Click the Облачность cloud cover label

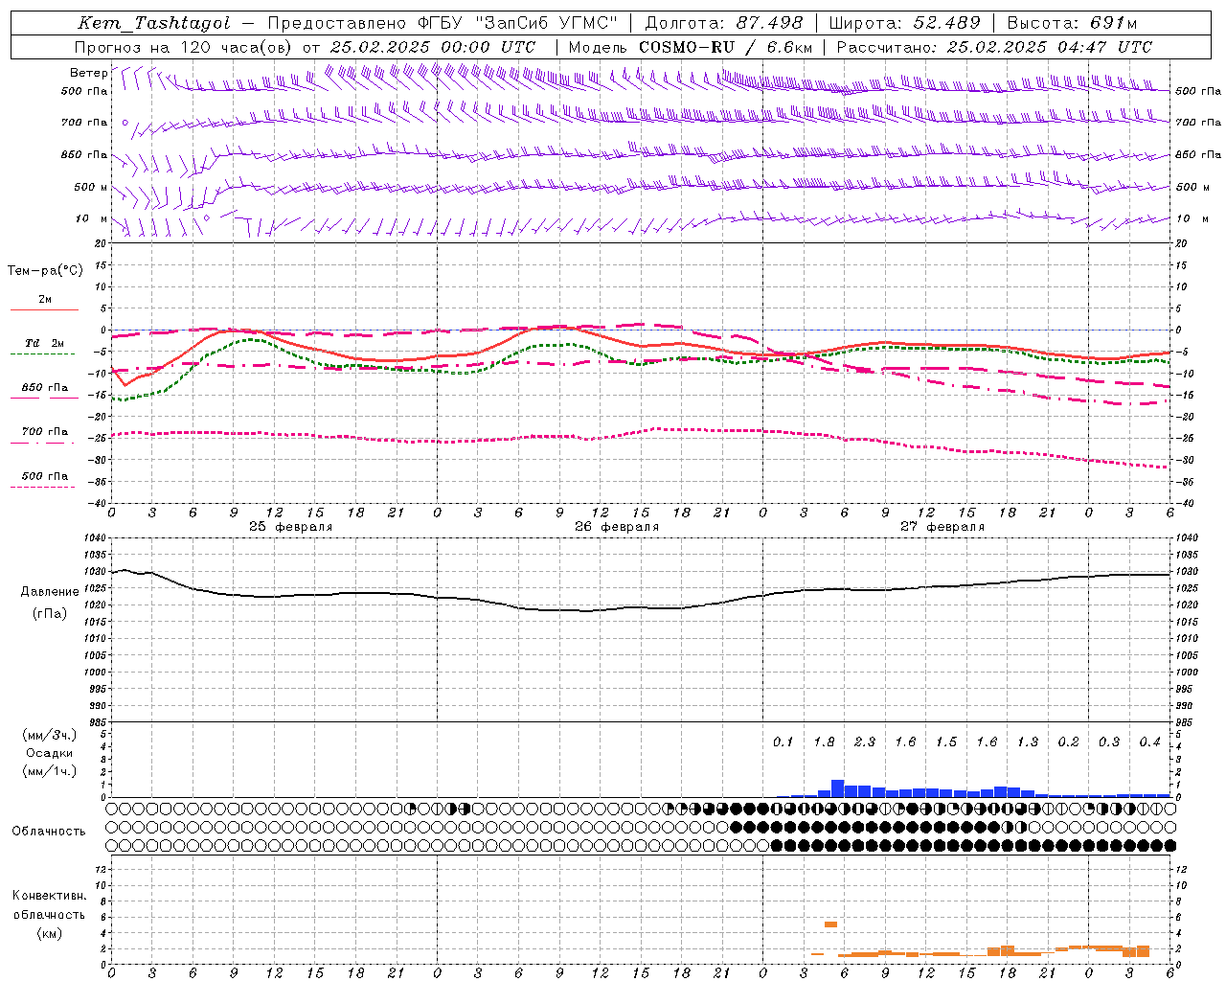pyautogui.click(x=49, y=832)
